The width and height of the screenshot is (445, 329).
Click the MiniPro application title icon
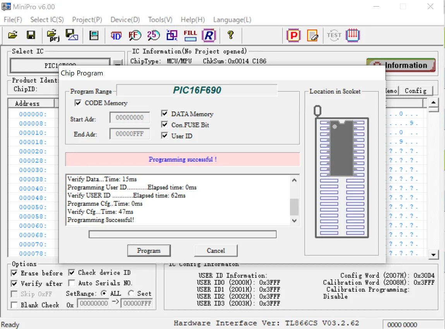[x=6, y=7]
